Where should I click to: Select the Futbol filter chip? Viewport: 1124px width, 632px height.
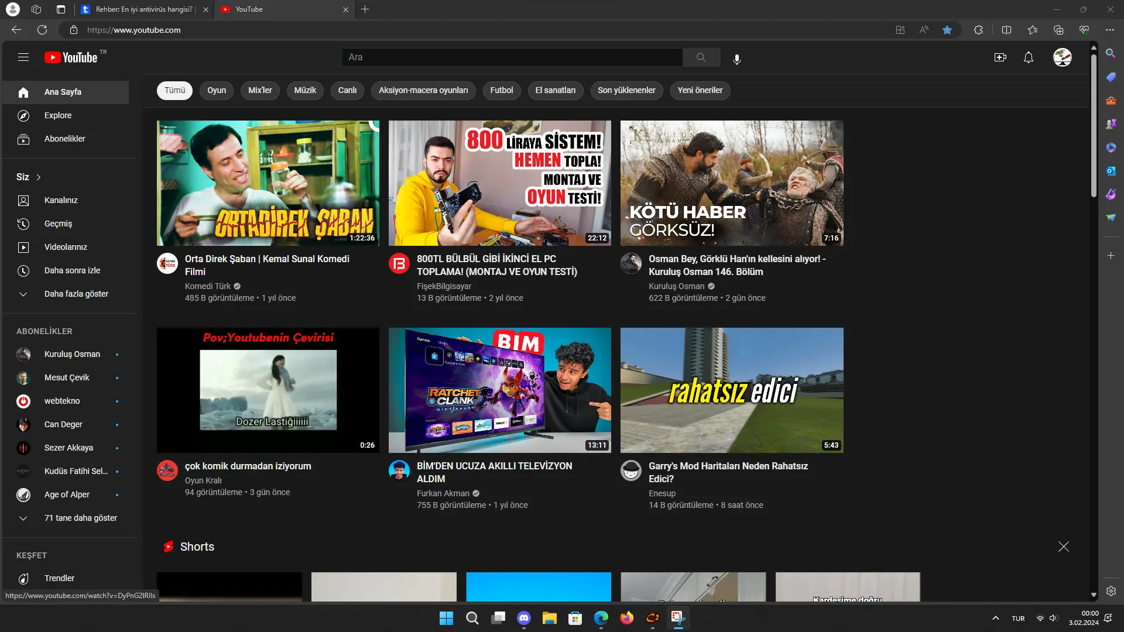[502, 91]
